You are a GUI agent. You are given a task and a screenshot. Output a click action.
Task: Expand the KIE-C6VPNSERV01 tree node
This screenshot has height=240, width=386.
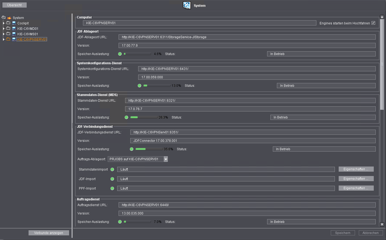(4, 39)
